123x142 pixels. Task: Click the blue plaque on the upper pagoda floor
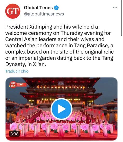(x=61, y=83)
